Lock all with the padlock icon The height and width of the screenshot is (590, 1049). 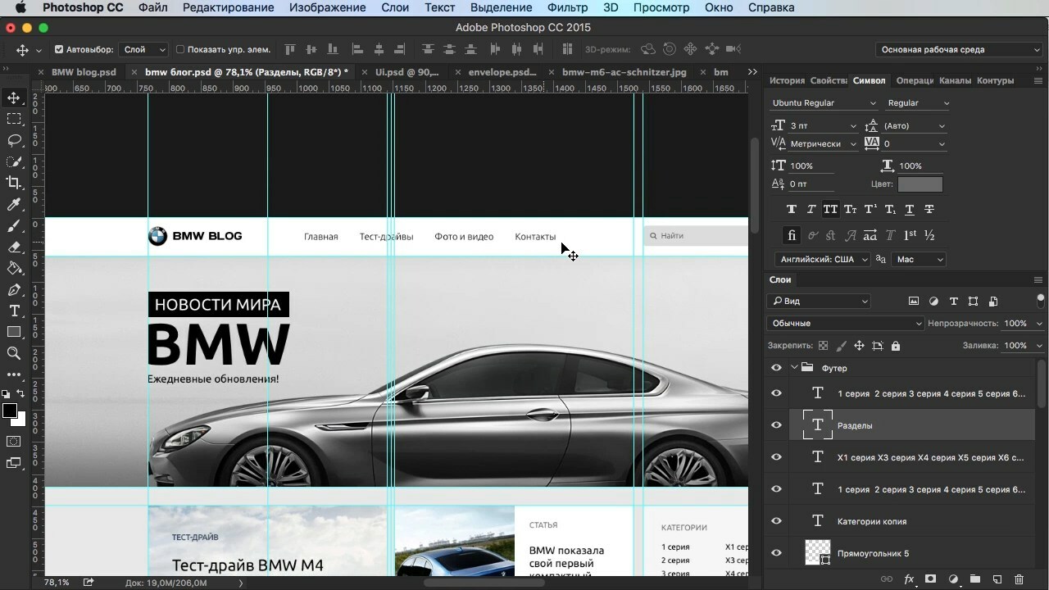tap(895, 346)
